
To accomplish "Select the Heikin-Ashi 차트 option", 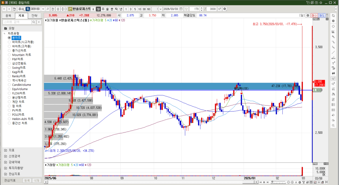I will tap(23, 119).
